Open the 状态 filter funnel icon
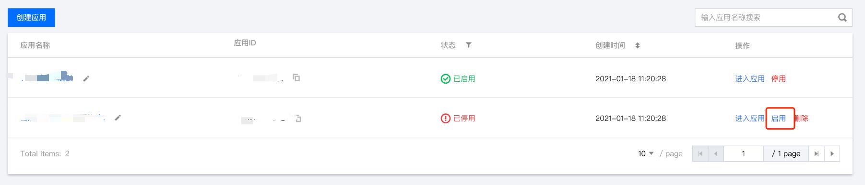The width and height of the screenshot is (865, 185). pyautogui.click(x=469, y=45)
